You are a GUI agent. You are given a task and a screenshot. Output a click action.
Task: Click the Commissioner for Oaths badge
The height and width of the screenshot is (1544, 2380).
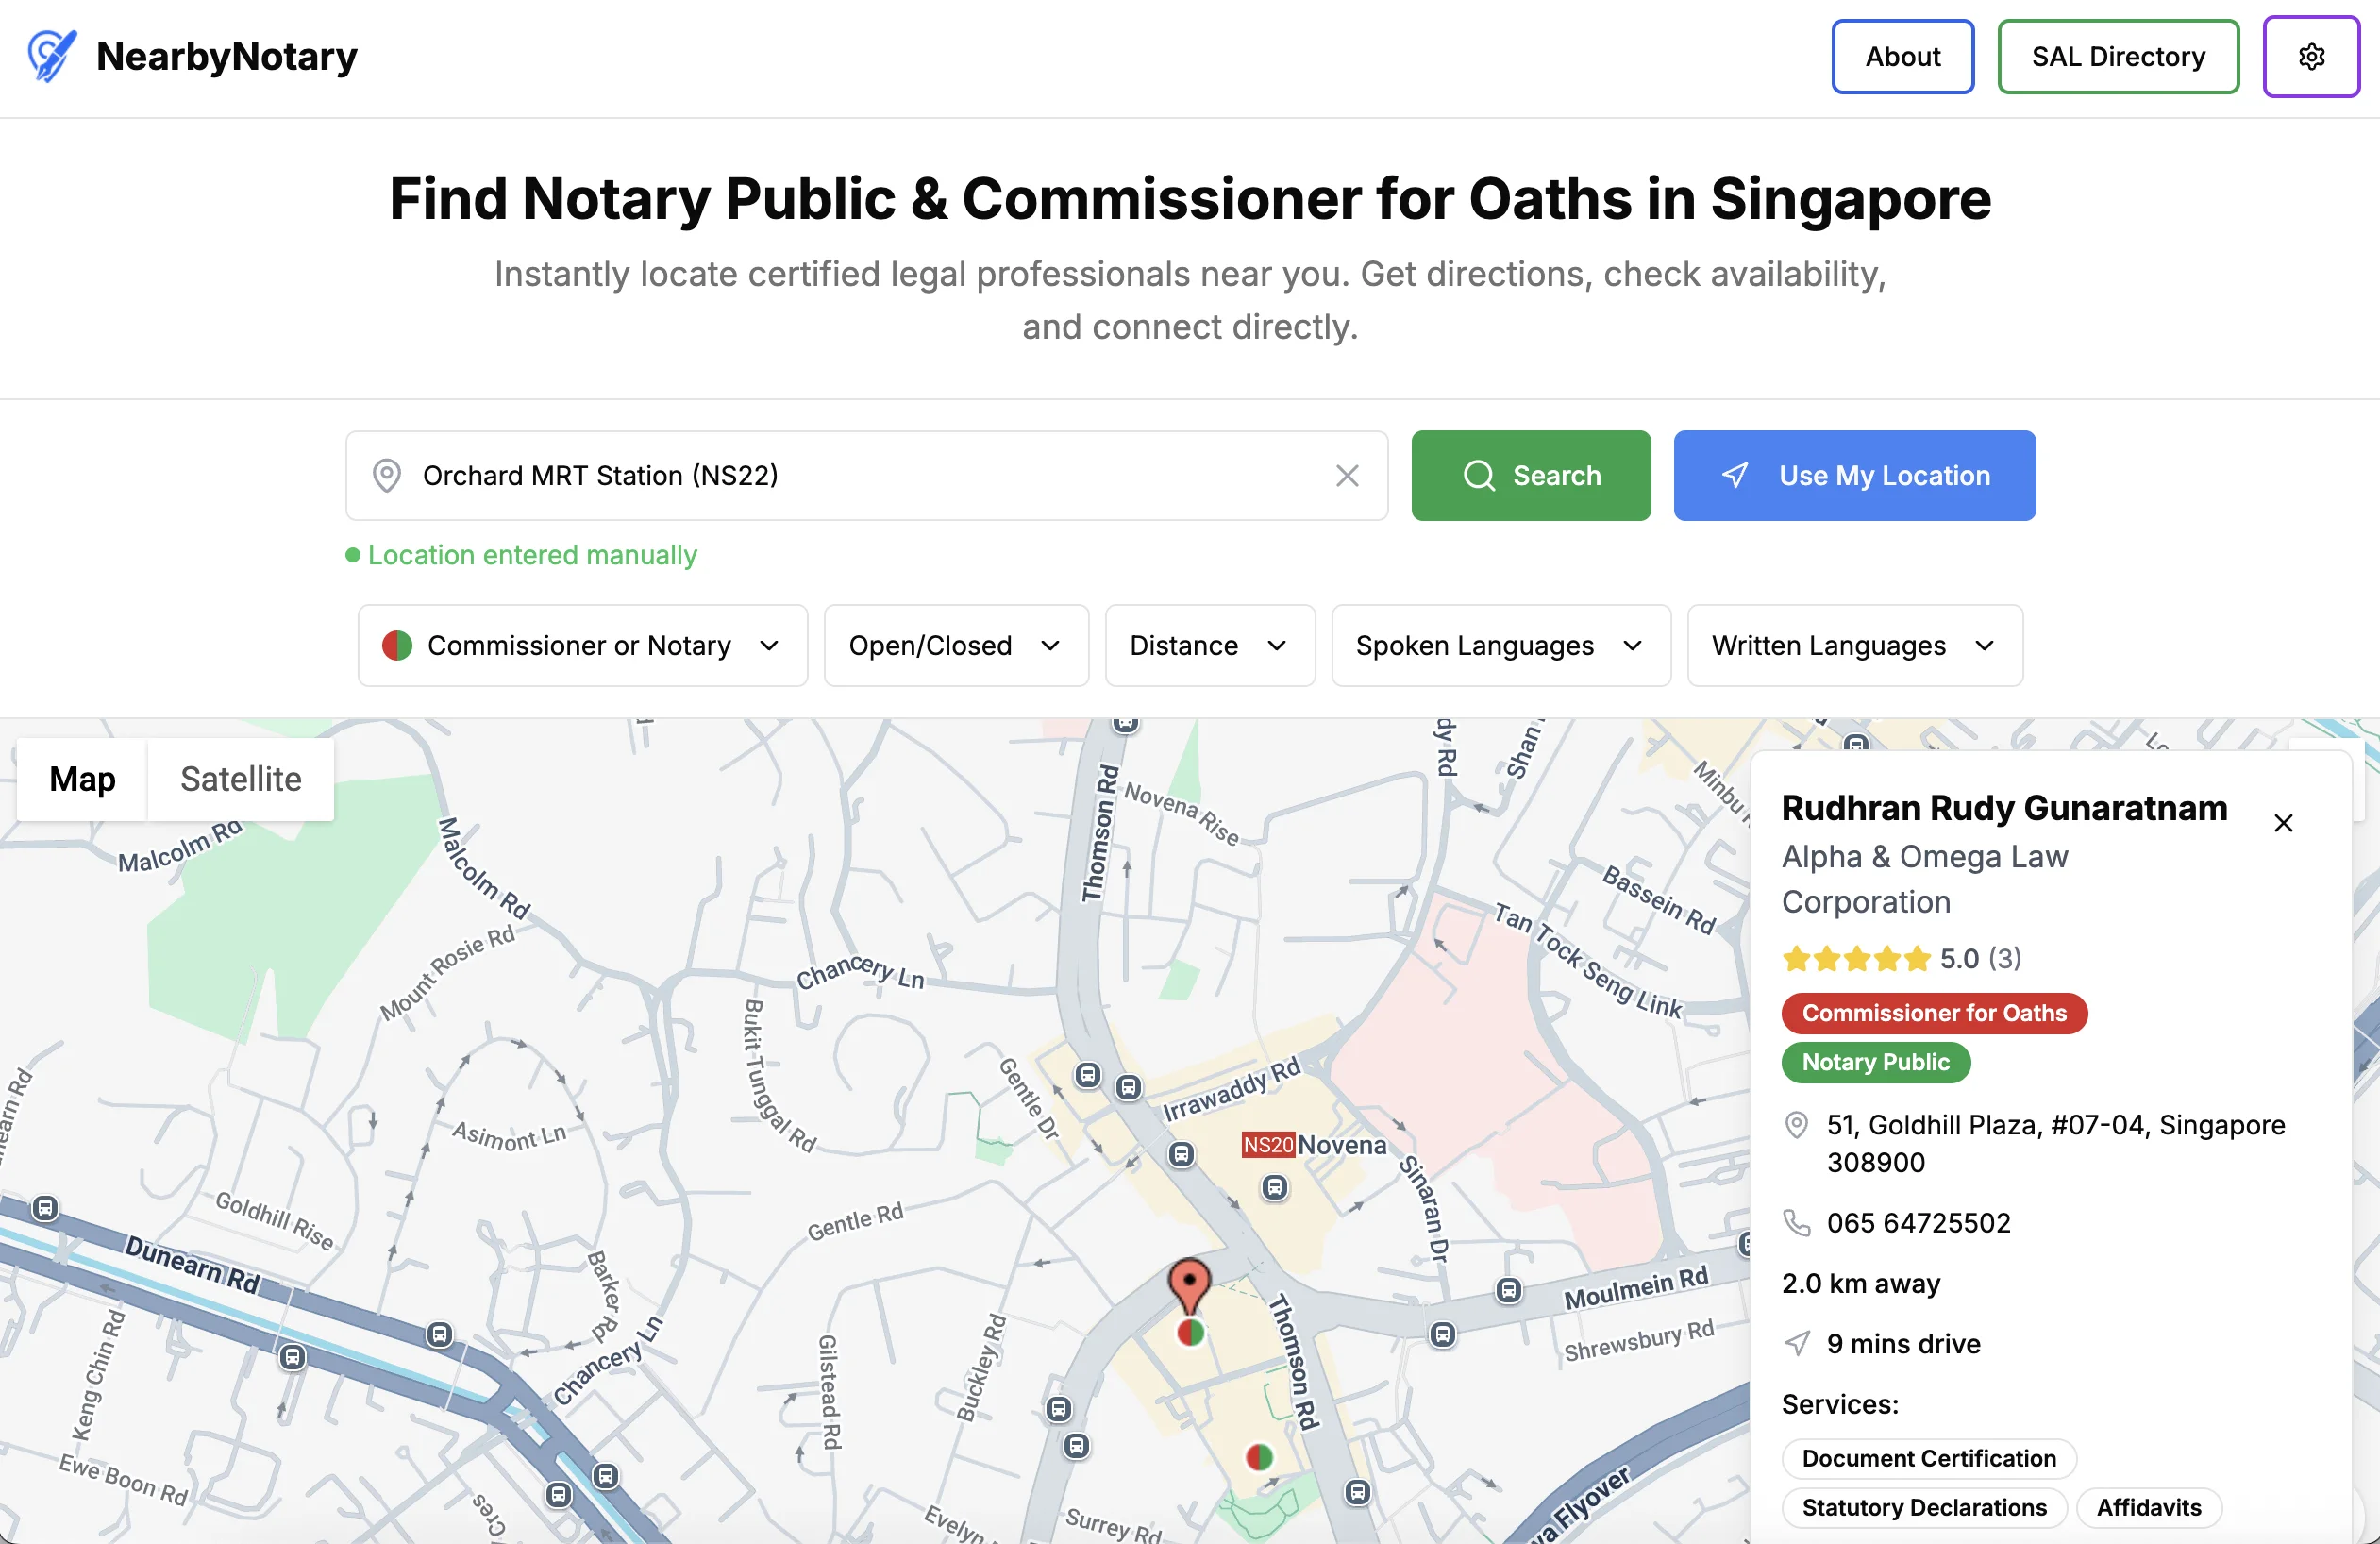point(1934,1013)
